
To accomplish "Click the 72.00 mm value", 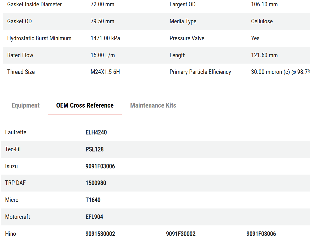I will (x=102, y=4).
